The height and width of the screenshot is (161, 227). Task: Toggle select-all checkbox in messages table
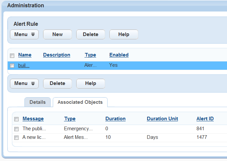[x=17, y=119]
